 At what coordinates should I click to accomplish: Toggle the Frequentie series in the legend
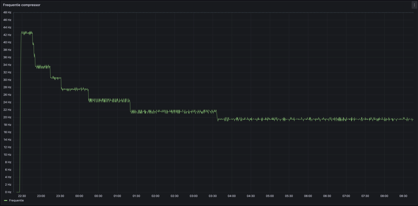point(16,200)
